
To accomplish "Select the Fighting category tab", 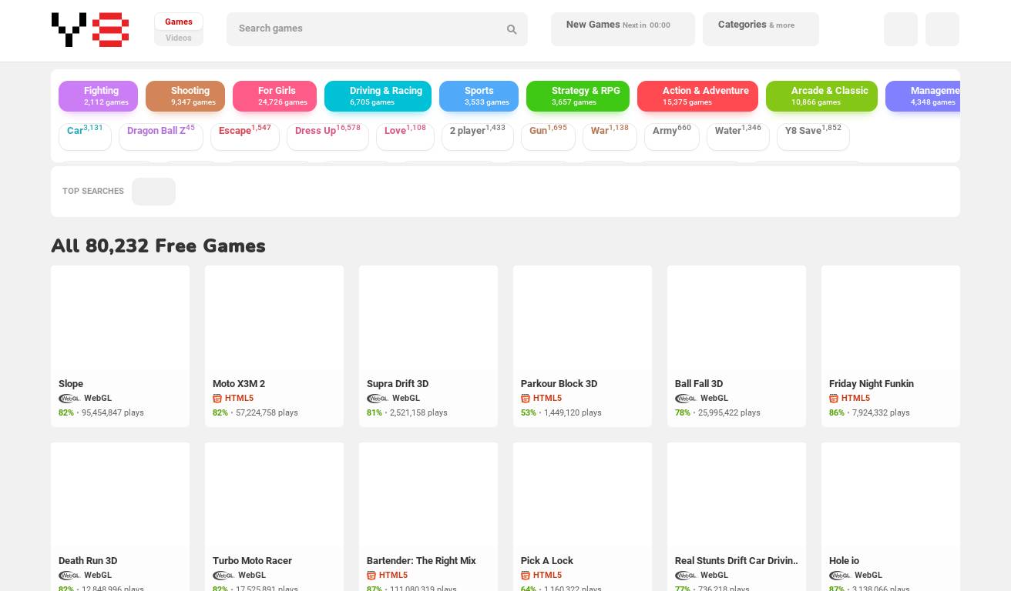I will pyautogui.click(x=99, y=96).
